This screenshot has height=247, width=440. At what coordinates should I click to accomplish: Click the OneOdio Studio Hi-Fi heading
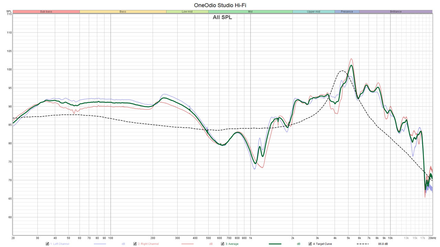(x=220, y=5)
